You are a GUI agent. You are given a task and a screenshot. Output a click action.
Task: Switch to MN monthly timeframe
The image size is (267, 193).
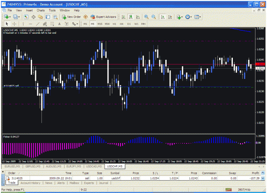click(x=144, y=24)
